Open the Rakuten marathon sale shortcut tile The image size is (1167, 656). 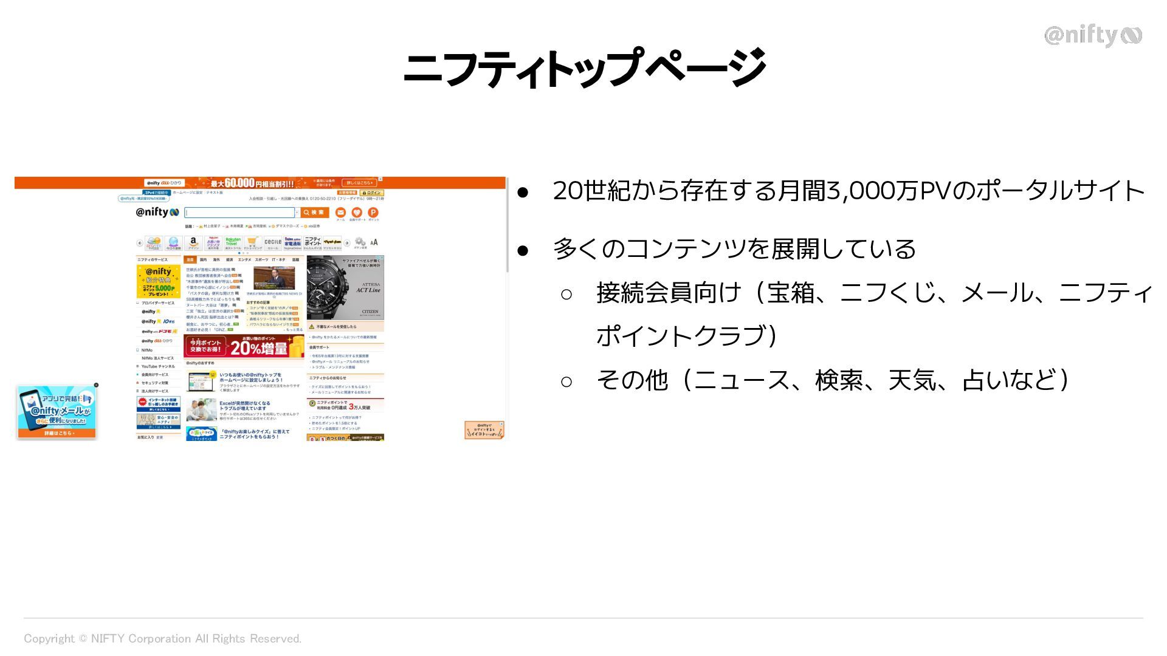pyautogui.click(x=213, y=243)
